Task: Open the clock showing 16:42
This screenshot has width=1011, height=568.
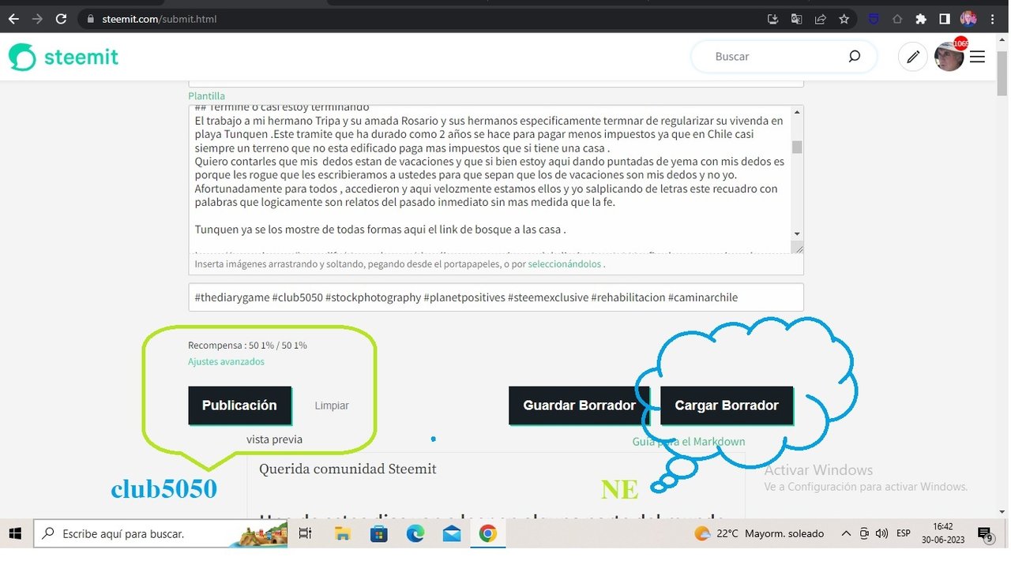Action: [x=942, y=533]
